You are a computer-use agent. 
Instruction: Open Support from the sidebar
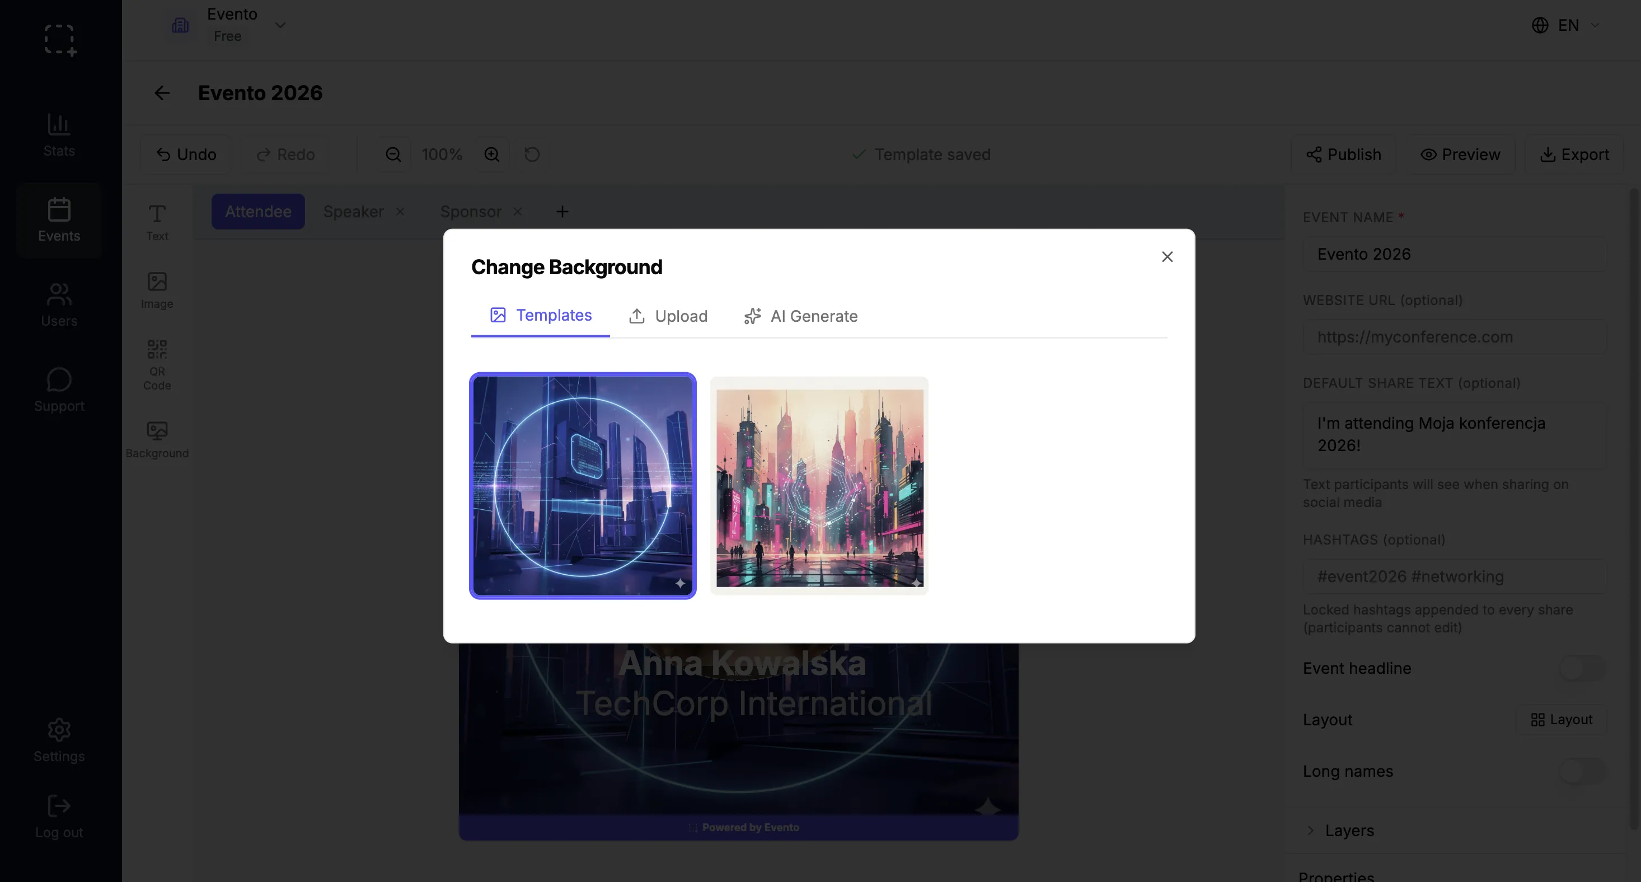click(x=59, y=389)
